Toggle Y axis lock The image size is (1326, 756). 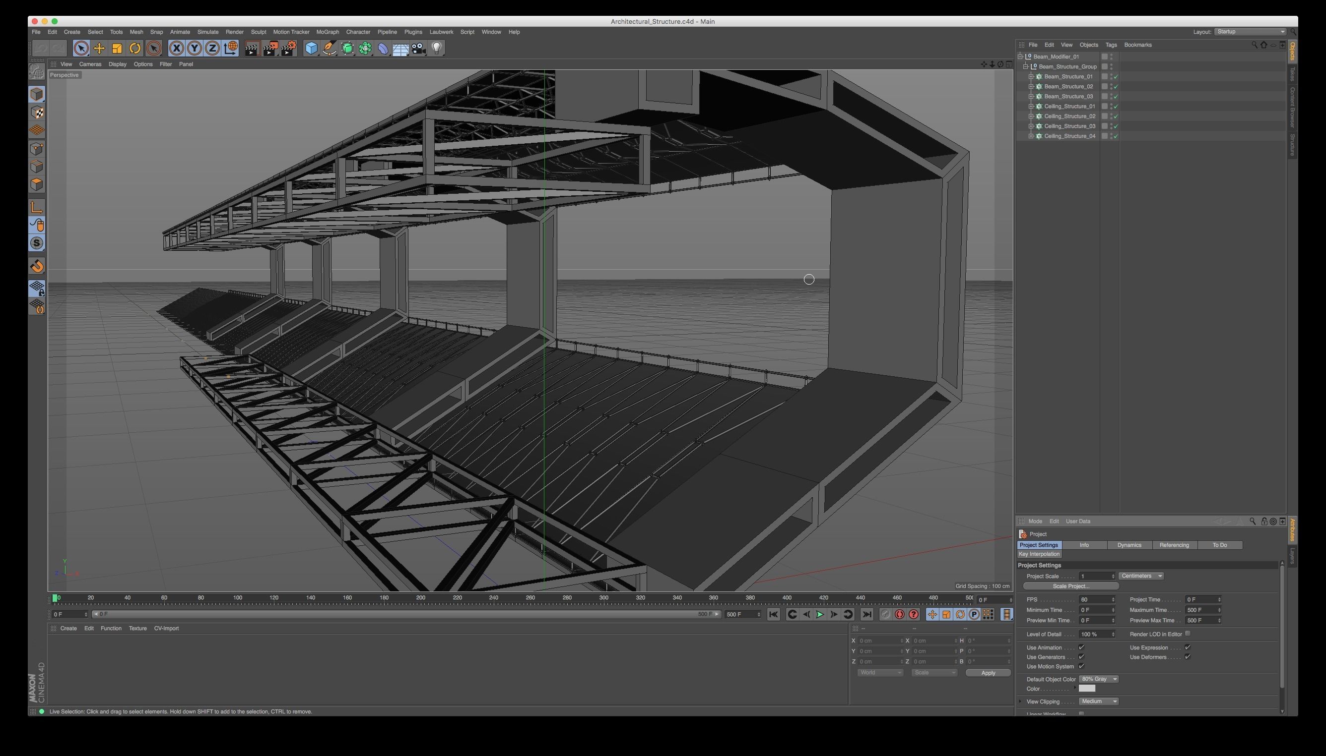195,48
